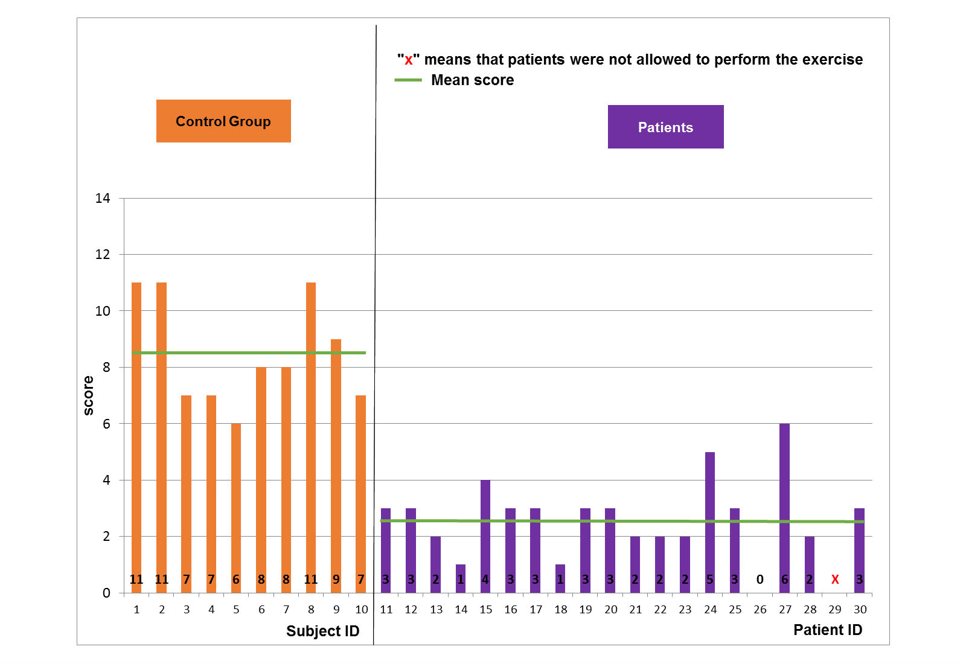Click the "Subject ID" axis label

[322, 631]
